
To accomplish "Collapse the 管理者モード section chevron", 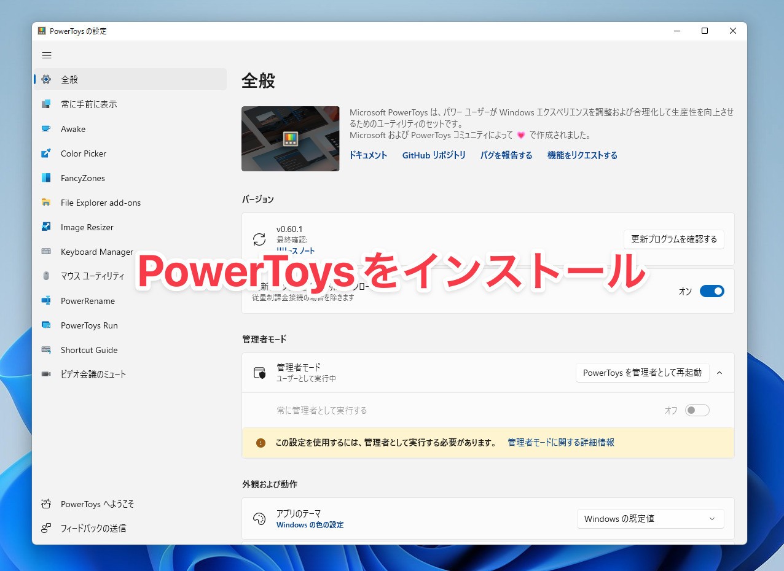I will (x=719, y=373).
